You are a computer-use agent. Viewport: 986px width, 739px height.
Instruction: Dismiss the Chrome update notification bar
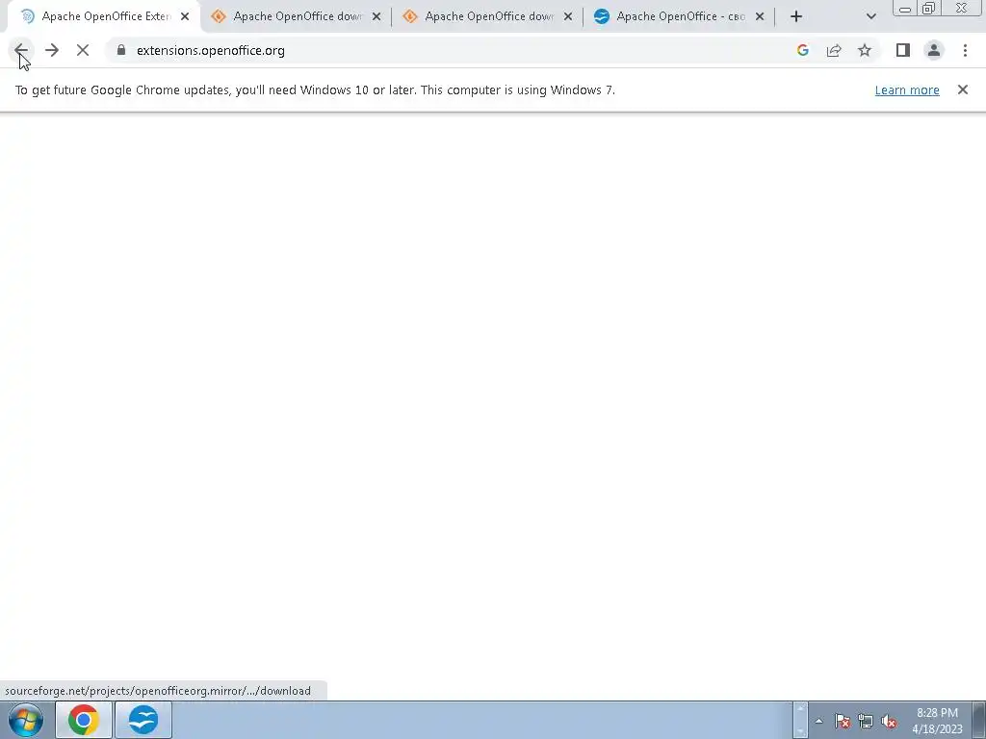(x=963, y=89)
